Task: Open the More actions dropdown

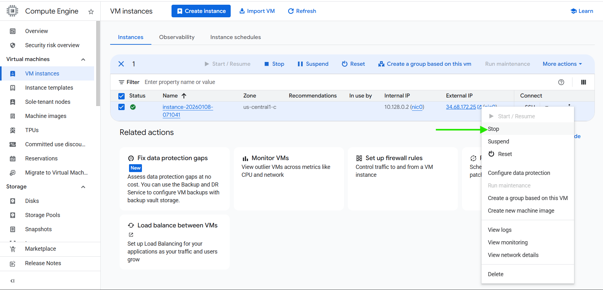Action: click(x=562, y=64)
